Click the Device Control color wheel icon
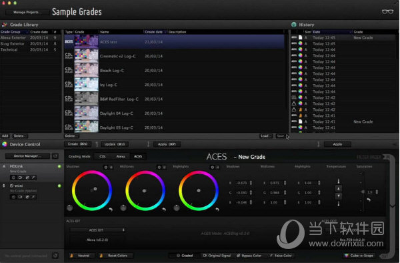The image size is (400, 263). (x=5, y=144)
